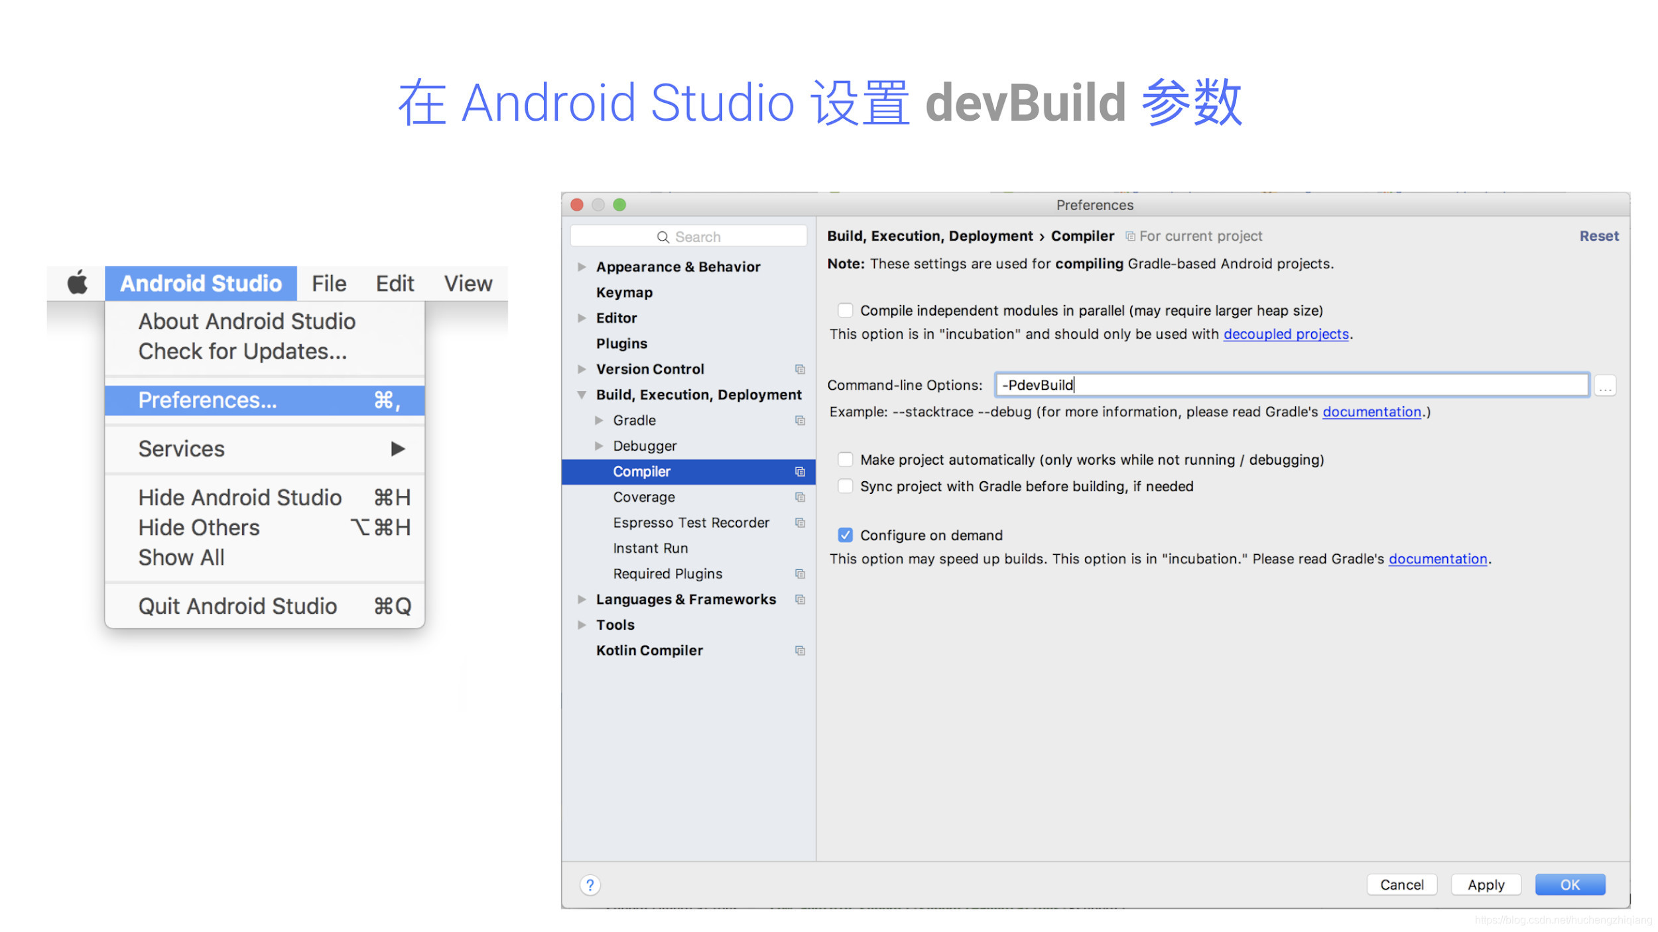
Task: Click the Reset link
Action: 1598,236
